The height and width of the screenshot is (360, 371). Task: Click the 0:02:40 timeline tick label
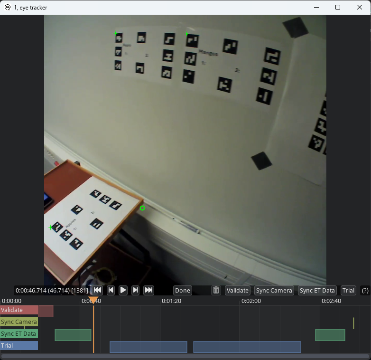point(331,301)
